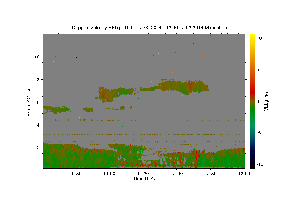Click the height axis label 6
The image size is (303, 202).
[x=38, y=102]
